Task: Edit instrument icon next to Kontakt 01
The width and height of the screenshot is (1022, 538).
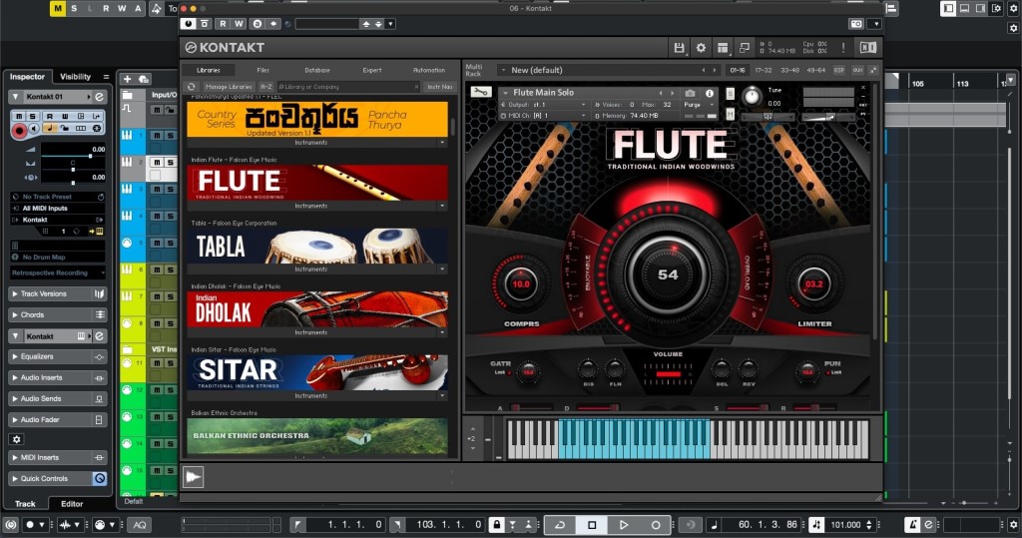Action: point(99,97)
